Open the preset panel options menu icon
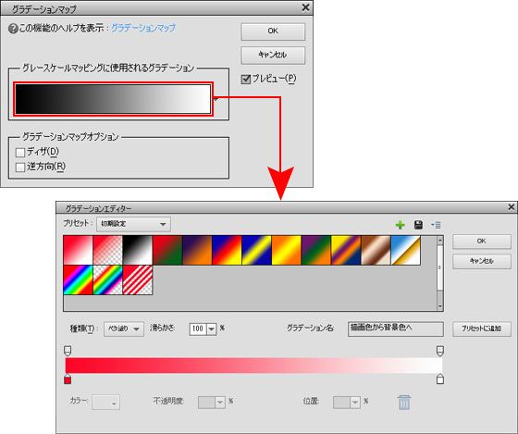This screenshot has width=518, height=434. (436, 225)
